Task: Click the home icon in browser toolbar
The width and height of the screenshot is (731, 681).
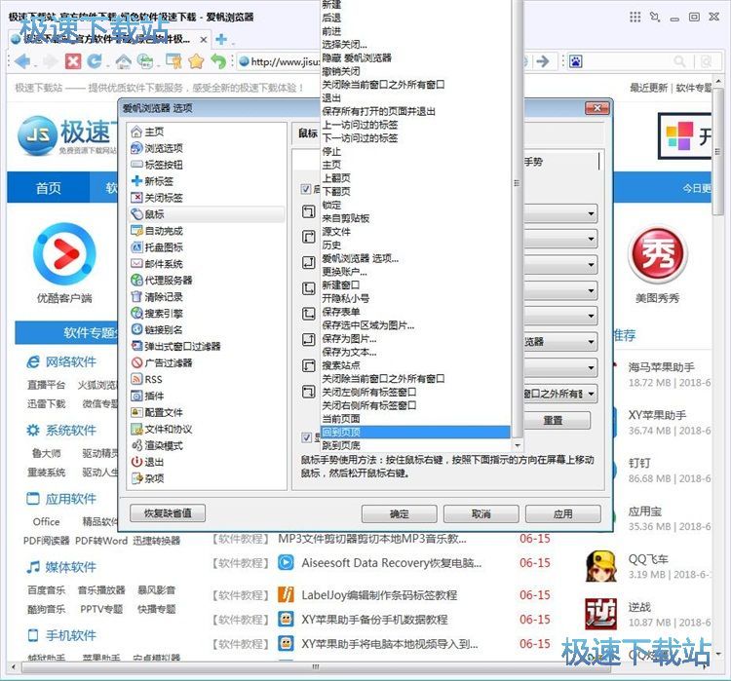Action: pos(124,61)
